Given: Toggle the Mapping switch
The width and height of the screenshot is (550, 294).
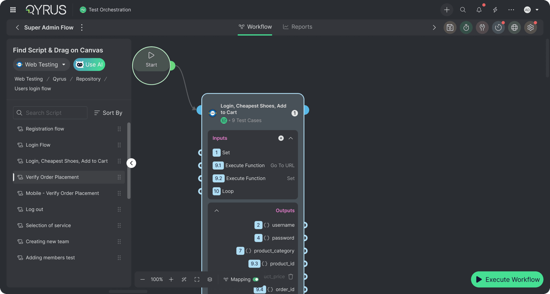Looking at the screenshot, I should [x=256, y=280].
